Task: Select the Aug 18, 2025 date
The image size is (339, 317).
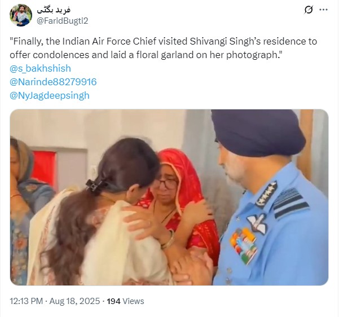Action: click(74, 301)
